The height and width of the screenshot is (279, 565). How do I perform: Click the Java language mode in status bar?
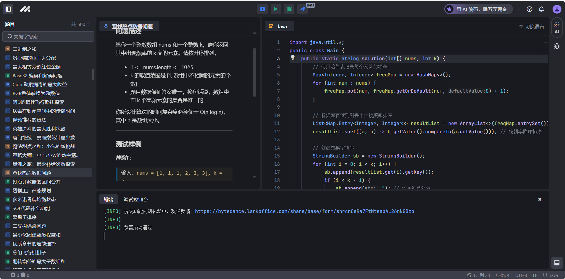click(551, 275)
